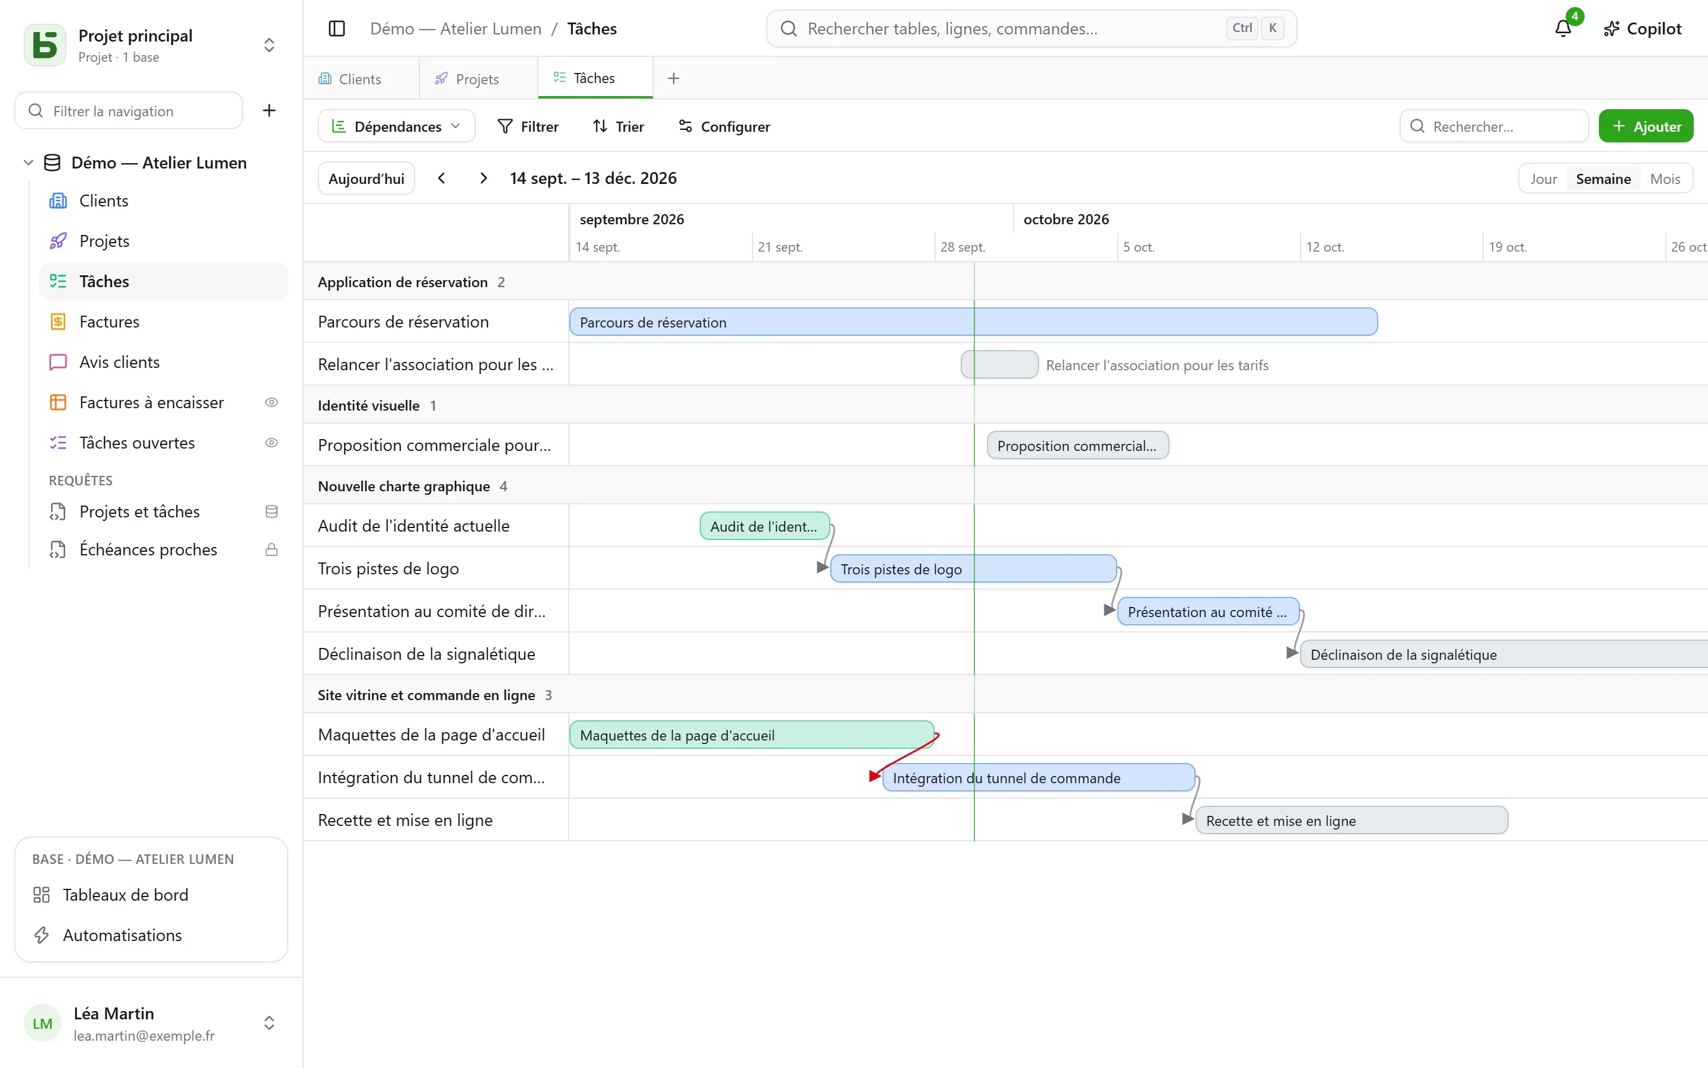
Task: Switch timeline scale to Jour
Action: 1543,179
